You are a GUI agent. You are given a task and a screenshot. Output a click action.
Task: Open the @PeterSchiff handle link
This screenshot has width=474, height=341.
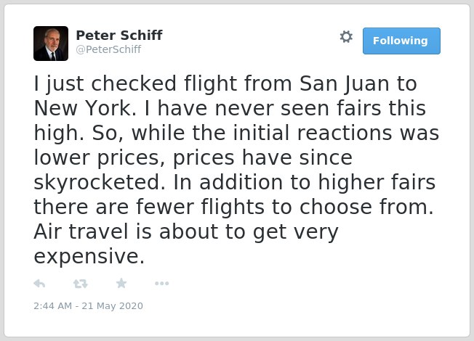click(108, 49)
